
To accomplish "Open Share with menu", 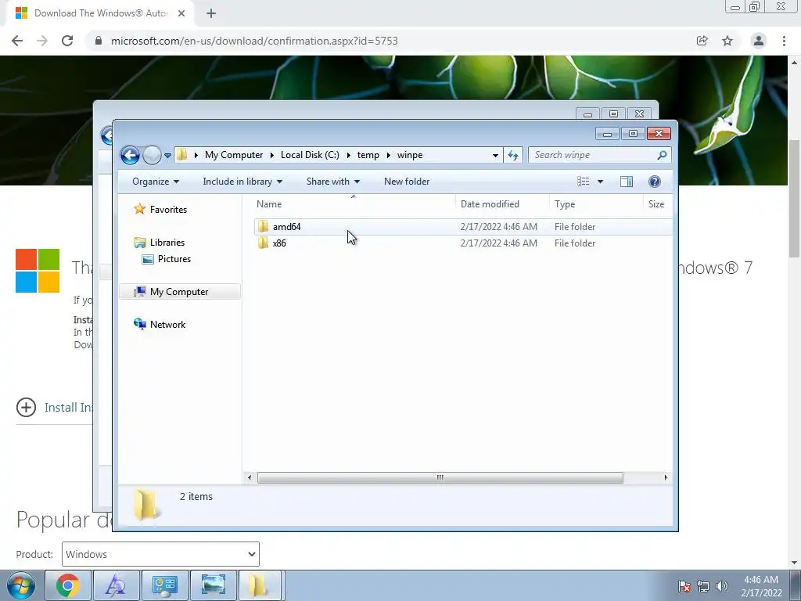I will pos(333,182).
